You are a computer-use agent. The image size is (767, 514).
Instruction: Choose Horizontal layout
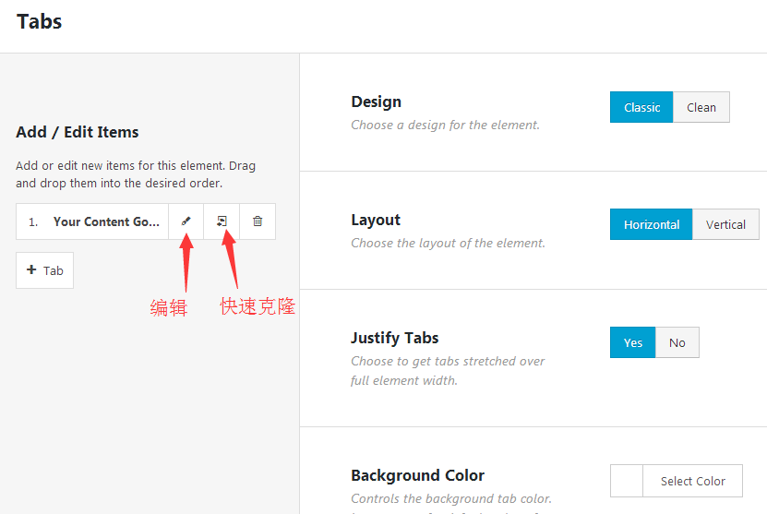click(x=651, y=224)
